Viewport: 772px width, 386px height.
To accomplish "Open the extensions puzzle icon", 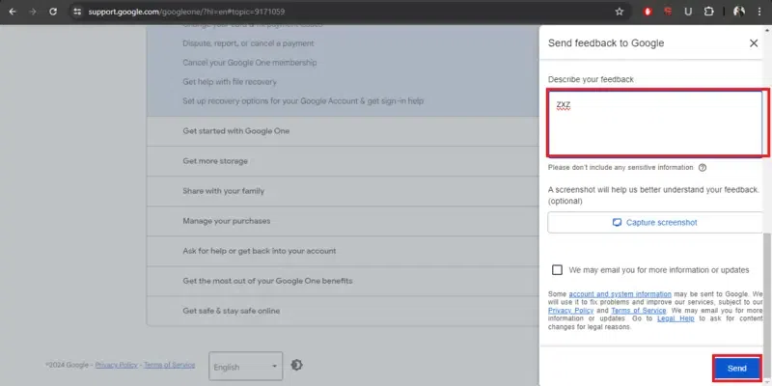I will (x=708, y=12).
